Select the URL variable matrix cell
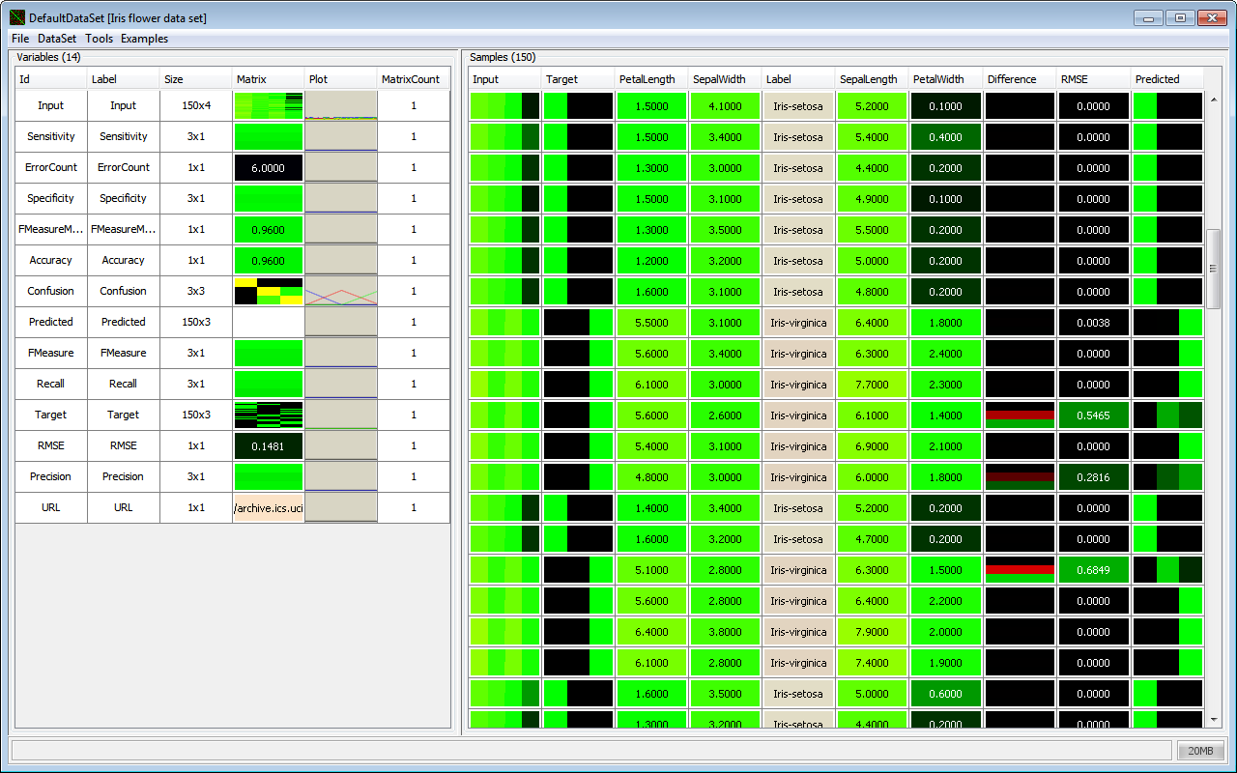This screenshot has width=1237, height=773. point(269,507)
